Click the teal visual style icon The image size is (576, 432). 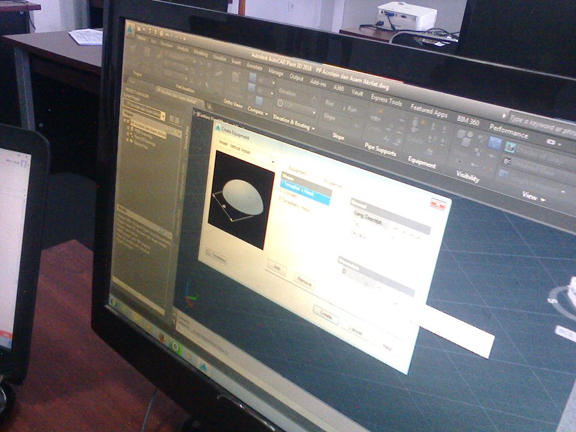(x=509, y=148)
